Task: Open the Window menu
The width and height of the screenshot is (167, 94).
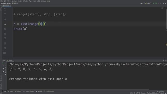Action: click(43, 1)
